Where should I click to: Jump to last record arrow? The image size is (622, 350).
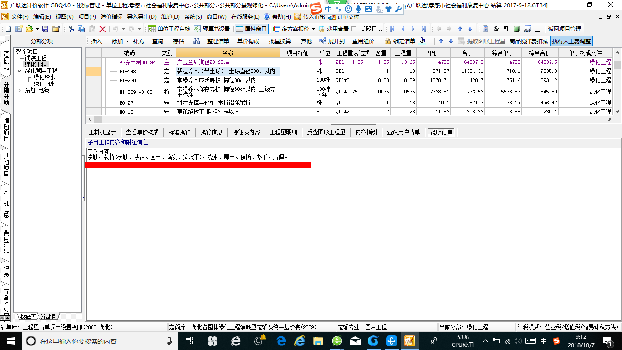(423, 29)
